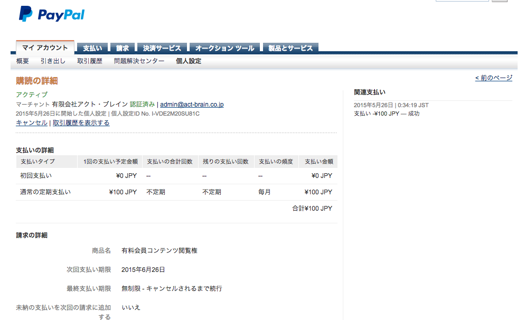This screenshot has width=525, height=320.
Task: Switch to the オークション ツール tab
Action: (224, 48)
